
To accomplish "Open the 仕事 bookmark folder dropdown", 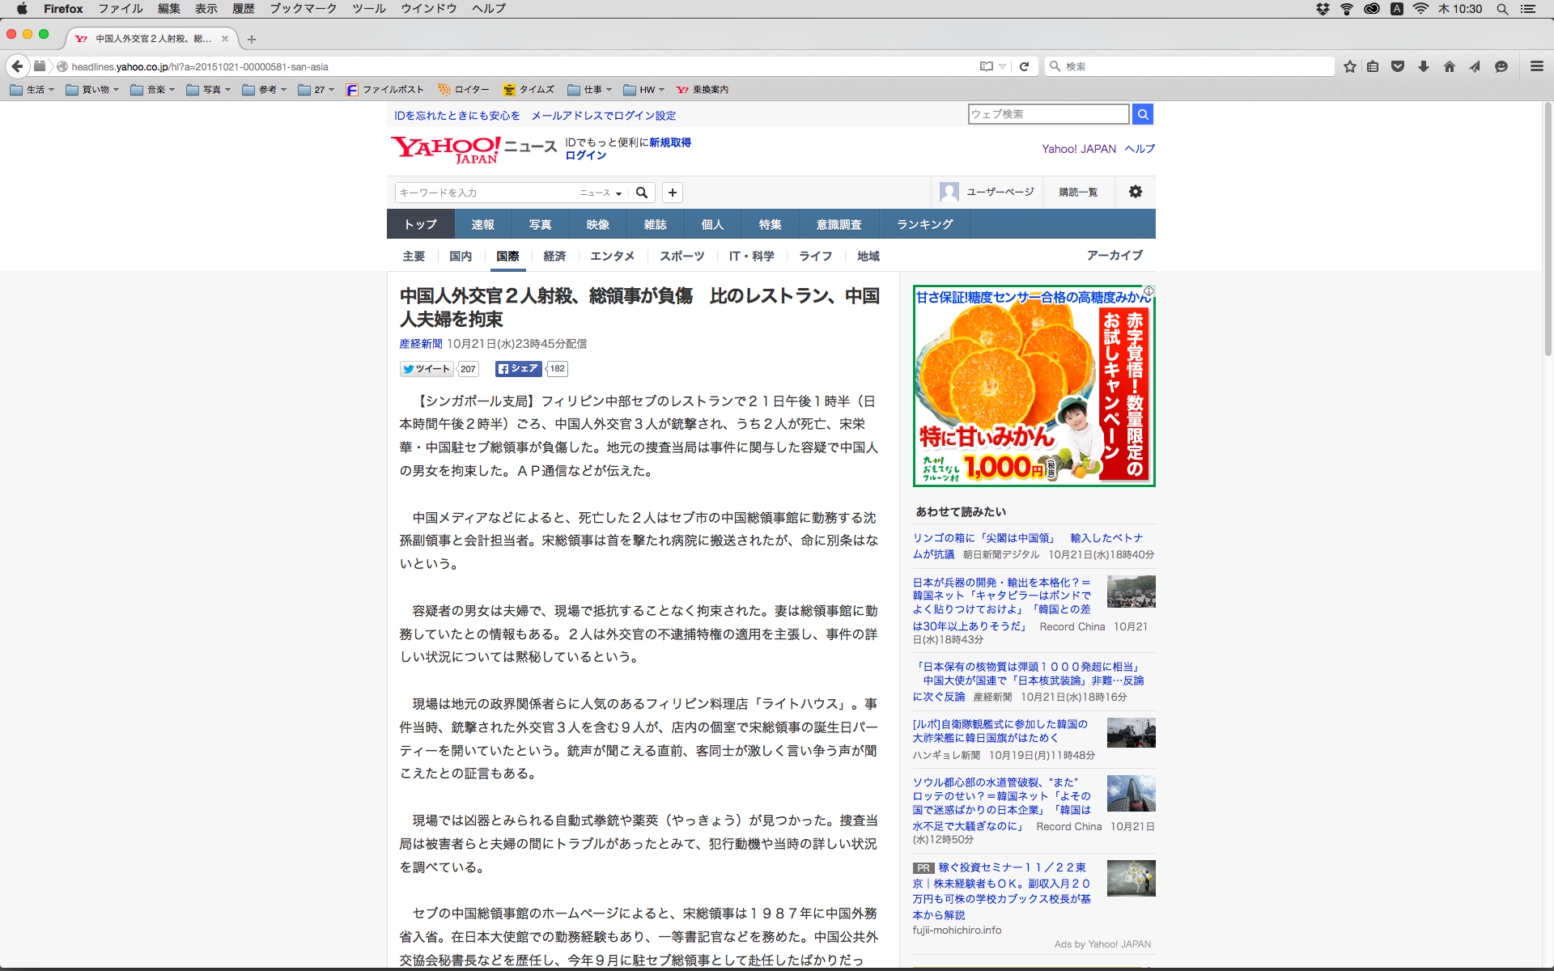I will pos(590,90).
